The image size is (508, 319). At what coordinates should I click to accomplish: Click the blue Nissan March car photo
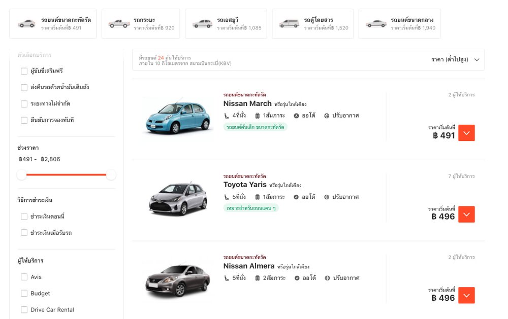[x=178, y=118]
